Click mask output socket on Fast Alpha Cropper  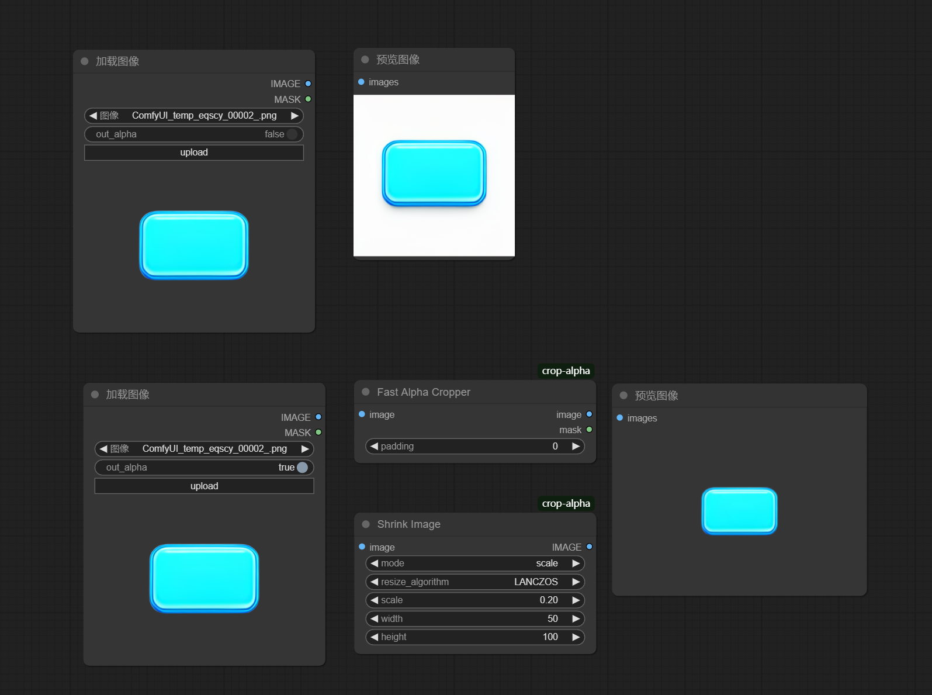[x=589, y=430]
